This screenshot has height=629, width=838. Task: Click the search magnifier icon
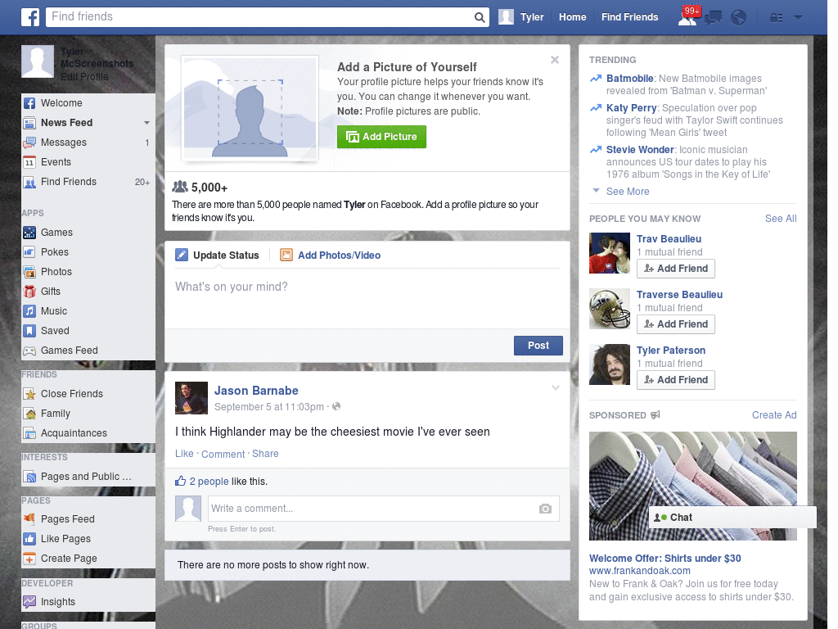click(480, 18)
